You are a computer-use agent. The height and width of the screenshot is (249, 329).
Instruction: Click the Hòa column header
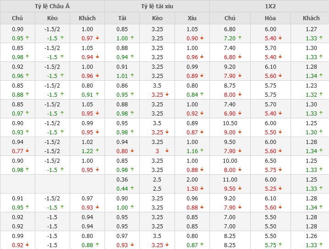tap(270, 18)
